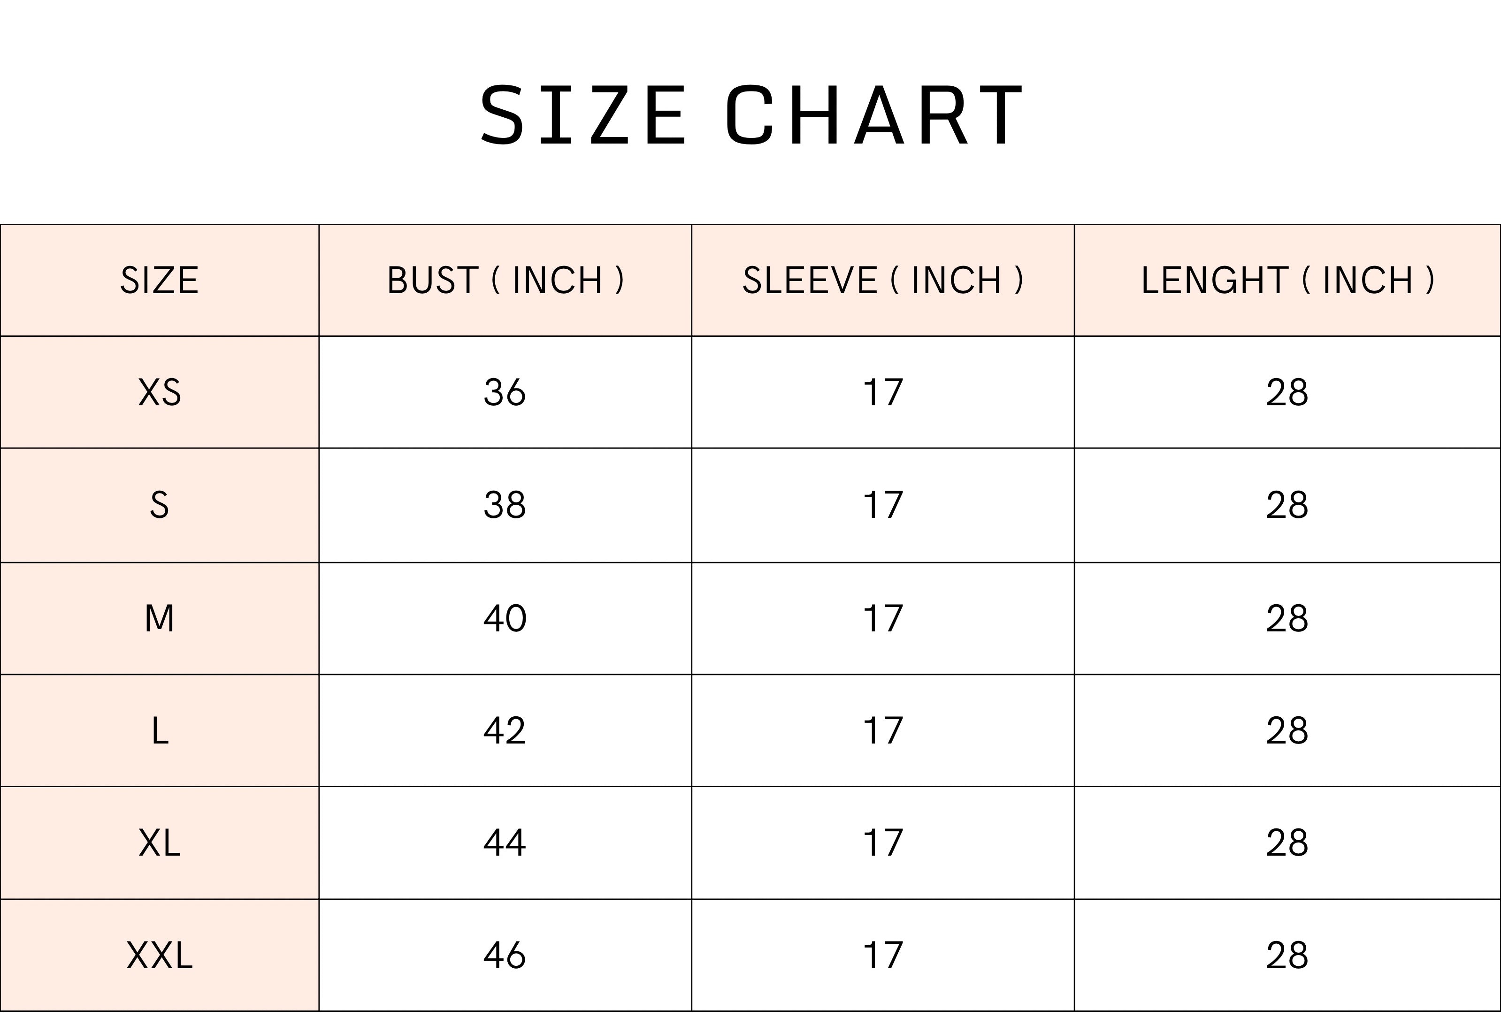Select the M size row label
Image resolution: width=1501 pixels, height=1017 pixels.
[x=160, y=618]
